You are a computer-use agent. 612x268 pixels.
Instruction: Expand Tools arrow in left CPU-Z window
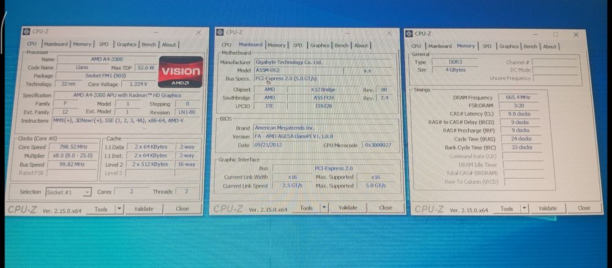(x=120, y=209)
